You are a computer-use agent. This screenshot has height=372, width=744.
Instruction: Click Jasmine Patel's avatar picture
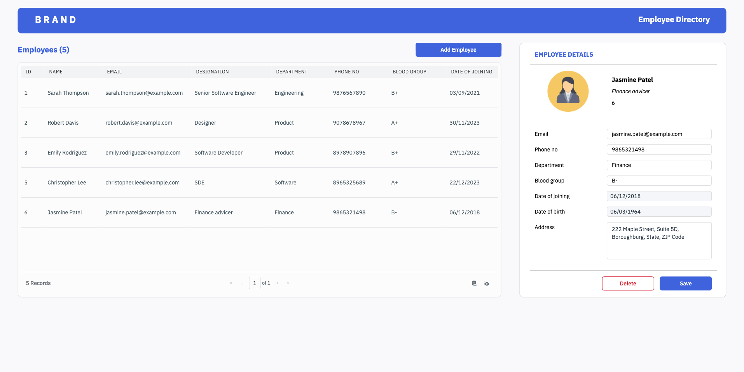click(x=568, y=91)
